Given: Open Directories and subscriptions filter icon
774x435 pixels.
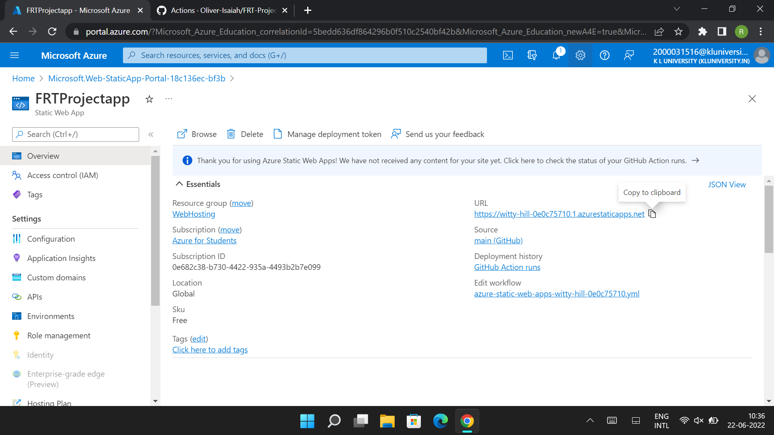Looking at the screenshot, I should point(532,56).
